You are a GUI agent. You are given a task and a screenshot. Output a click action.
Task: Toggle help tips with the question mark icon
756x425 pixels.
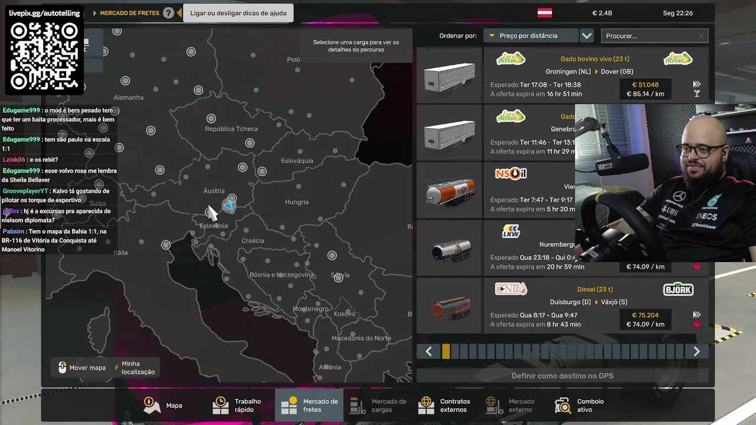[x=168, y=13]
